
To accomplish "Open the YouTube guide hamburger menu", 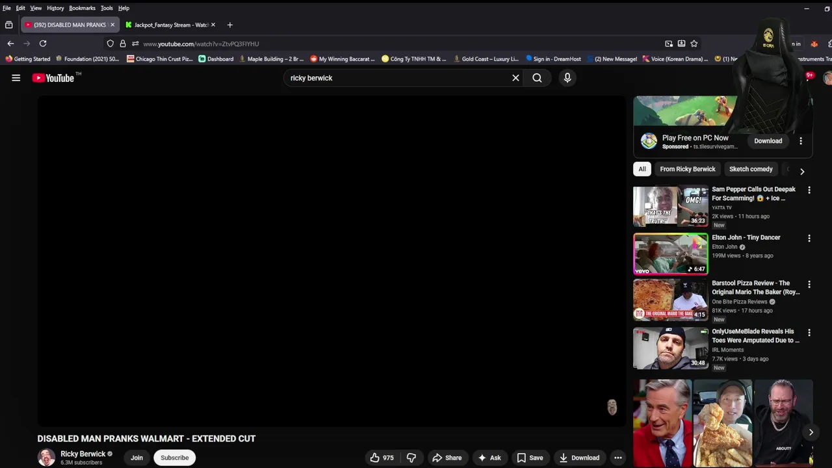I will pyautogui.click(x=16, y=78).
